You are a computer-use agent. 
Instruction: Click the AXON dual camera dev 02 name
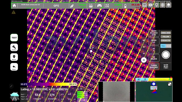point(30,5)
